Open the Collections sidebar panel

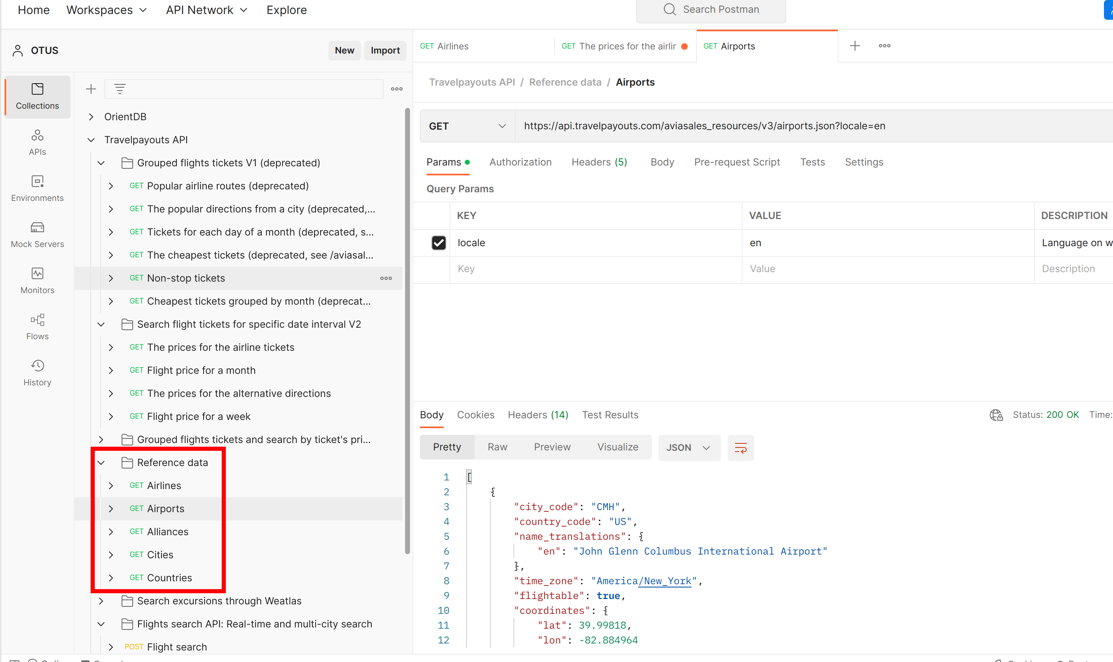pos(37,96)
